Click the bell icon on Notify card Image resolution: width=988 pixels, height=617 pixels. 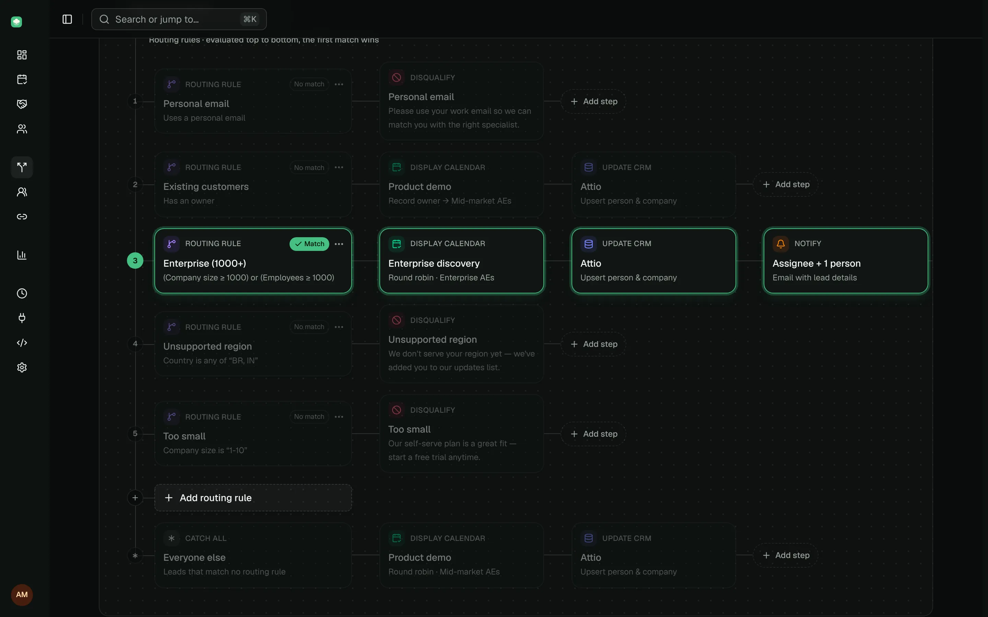780,244
